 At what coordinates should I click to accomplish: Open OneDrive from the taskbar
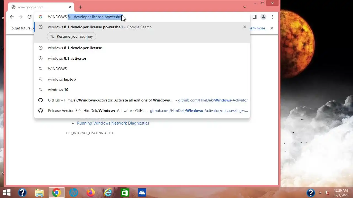coord(142,193)
